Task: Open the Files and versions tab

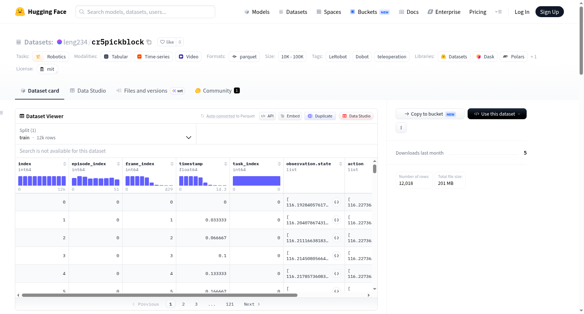Action: 150,91
